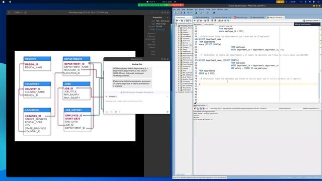Click the Connections filter funnel icon

tap(185, 21)
